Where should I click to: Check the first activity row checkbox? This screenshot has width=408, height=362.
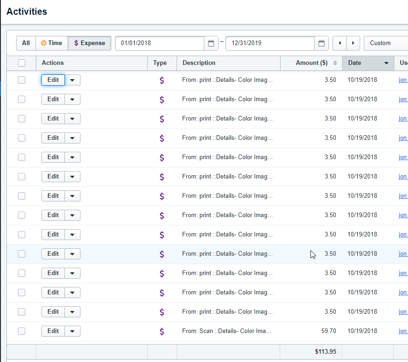click(22, 80)
